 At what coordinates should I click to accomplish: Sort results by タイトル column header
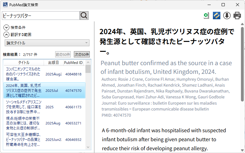point(24,62)
